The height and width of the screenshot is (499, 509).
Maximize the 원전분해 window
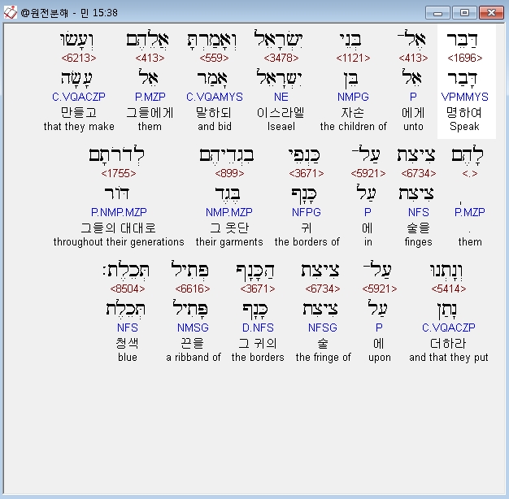point(464,13)
